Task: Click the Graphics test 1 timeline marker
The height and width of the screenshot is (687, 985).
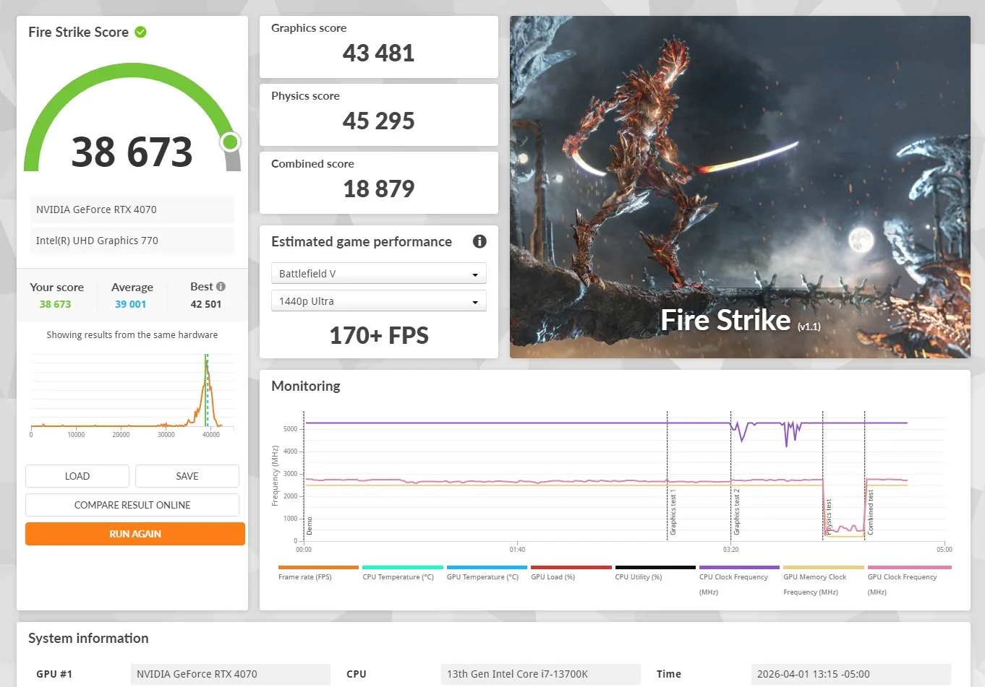Action: click(x=673, y=512)
